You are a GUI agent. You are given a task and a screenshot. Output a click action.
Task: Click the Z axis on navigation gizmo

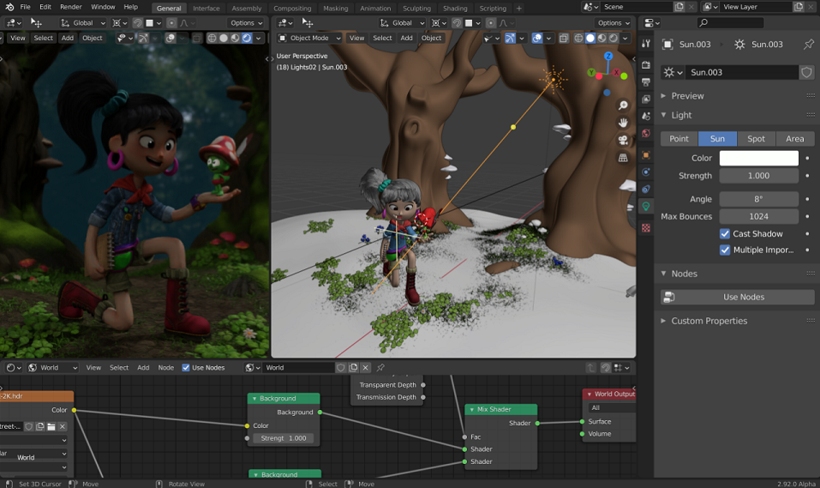pos(608,56)
